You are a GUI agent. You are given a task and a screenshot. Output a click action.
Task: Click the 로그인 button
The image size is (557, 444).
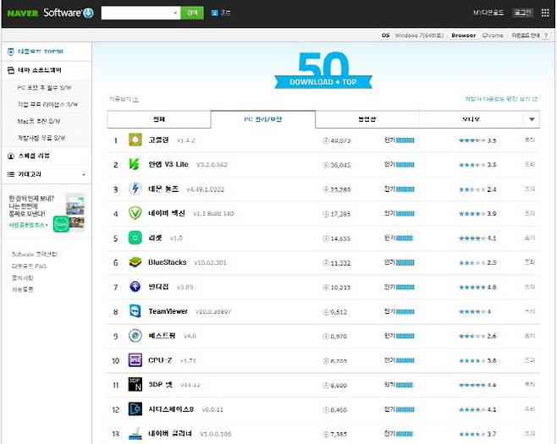tap(522, 13)
